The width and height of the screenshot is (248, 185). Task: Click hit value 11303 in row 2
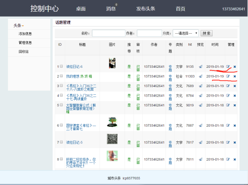[190, 76]
